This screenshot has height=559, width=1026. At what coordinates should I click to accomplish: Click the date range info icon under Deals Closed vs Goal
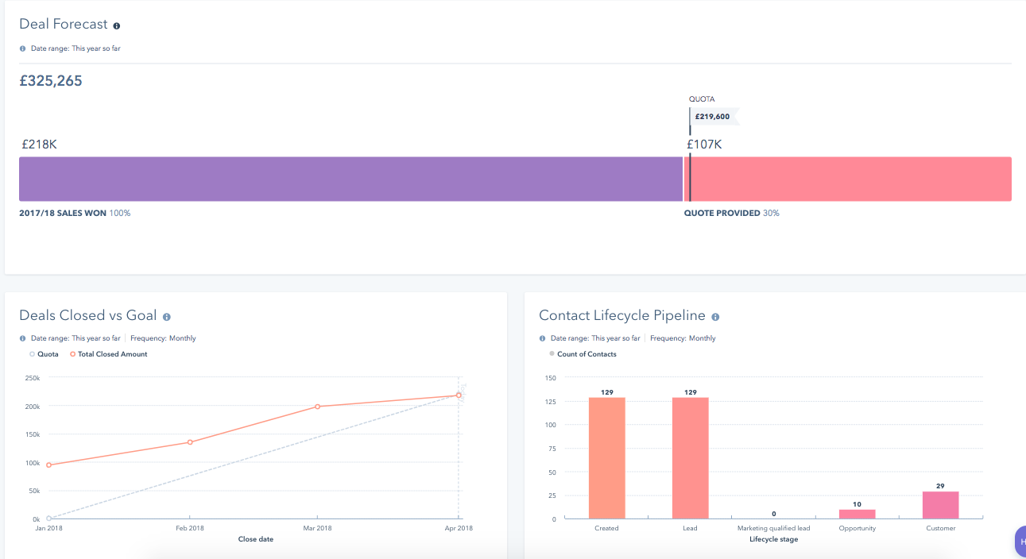pos(23,338)
